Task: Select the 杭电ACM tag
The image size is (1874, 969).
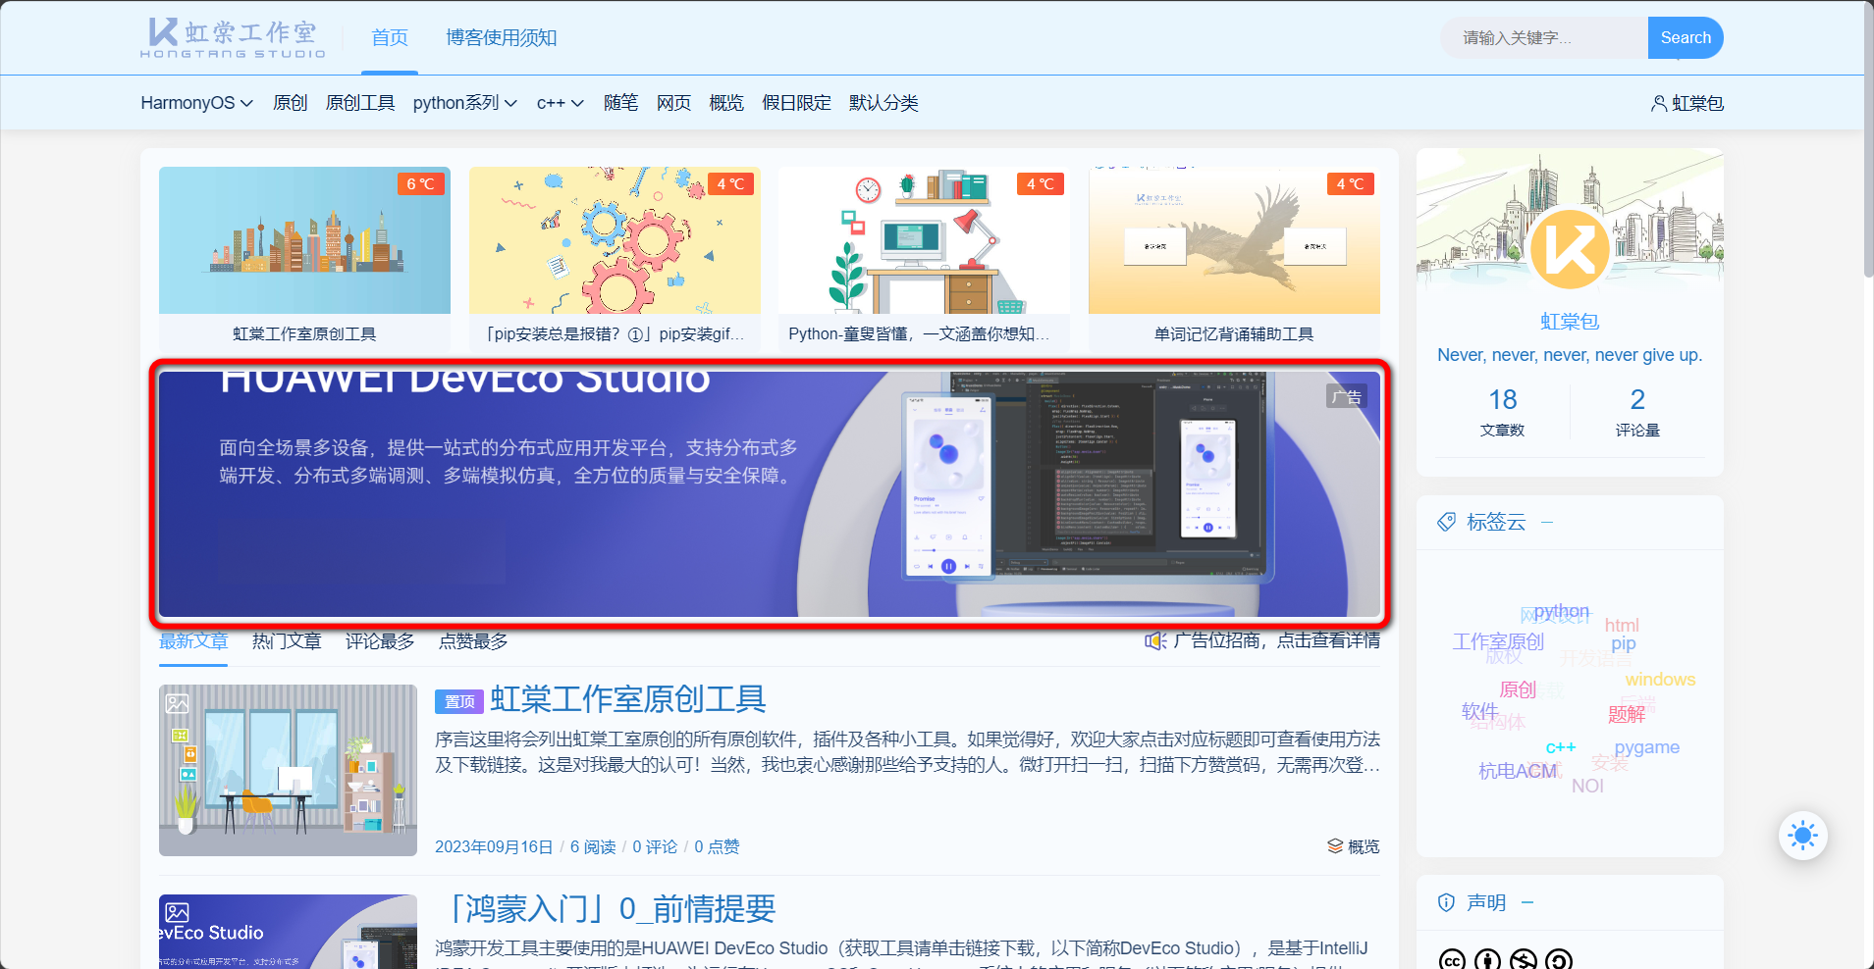Action: [x=1518, y=771]
